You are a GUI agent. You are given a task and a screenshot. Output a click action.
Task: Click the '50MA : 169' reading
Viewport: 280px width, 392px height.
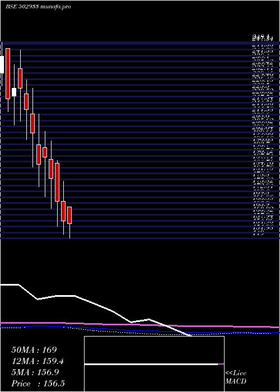coord(34,350)
